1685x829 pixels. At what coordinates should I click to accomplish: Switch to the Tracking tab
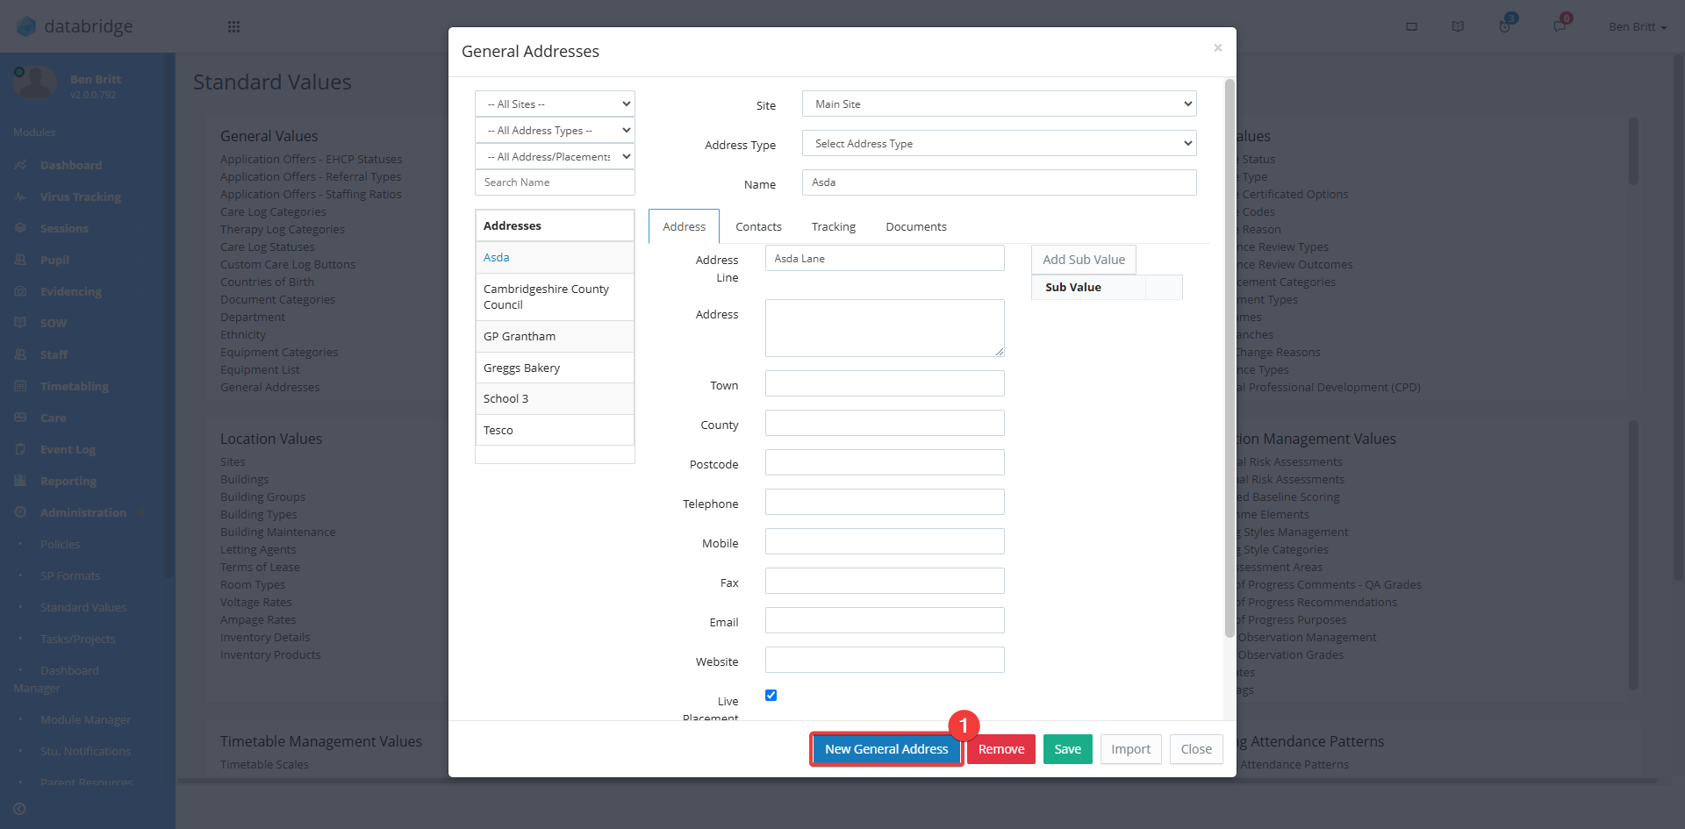[834, 226]
